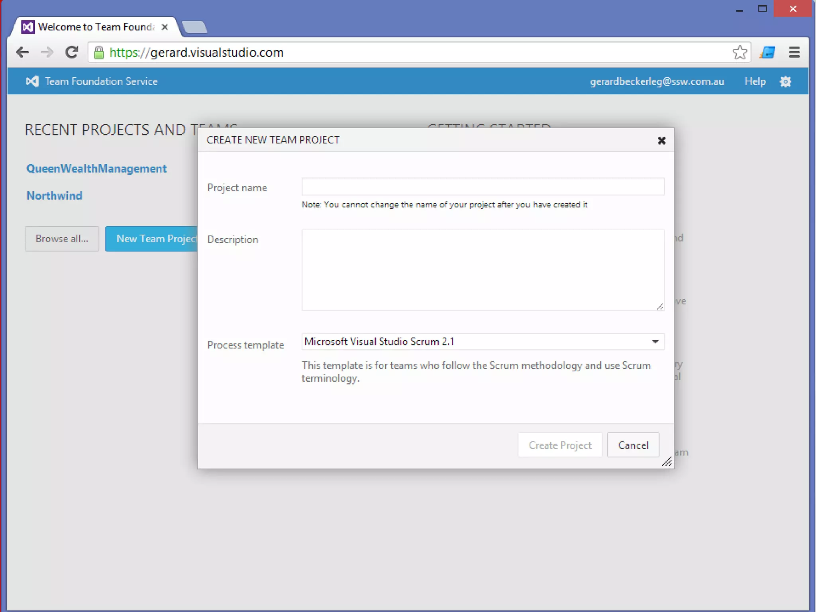816x612 pixels.
Task: Click the padlock icon in the address bar
Action: [99, 52]
